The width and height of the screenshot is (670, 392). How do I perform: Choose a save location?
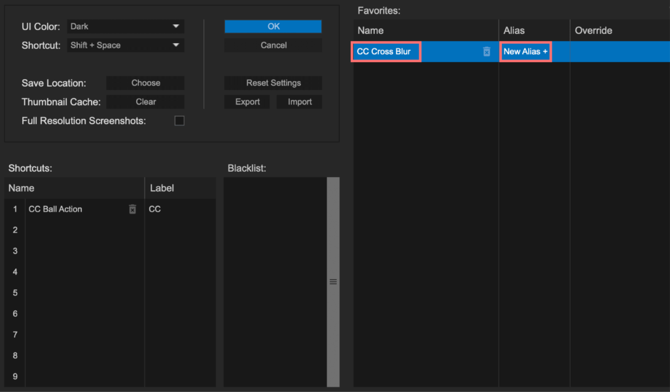[145, 83]
